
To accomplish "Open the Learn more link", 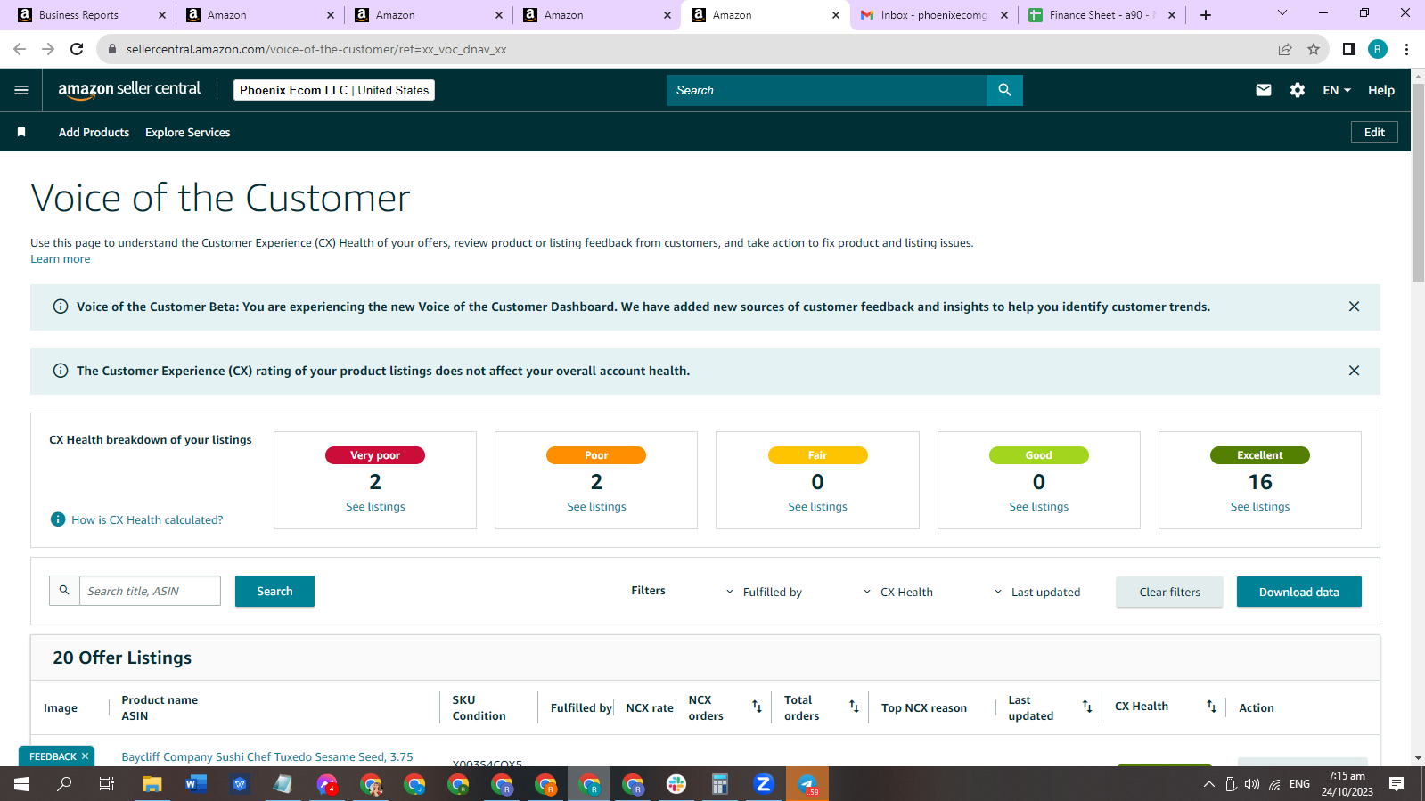I will [60, 259].
